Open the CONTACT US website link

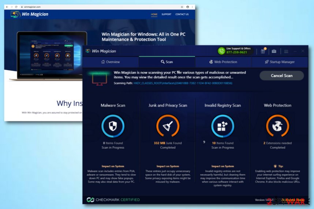point(182,15)
